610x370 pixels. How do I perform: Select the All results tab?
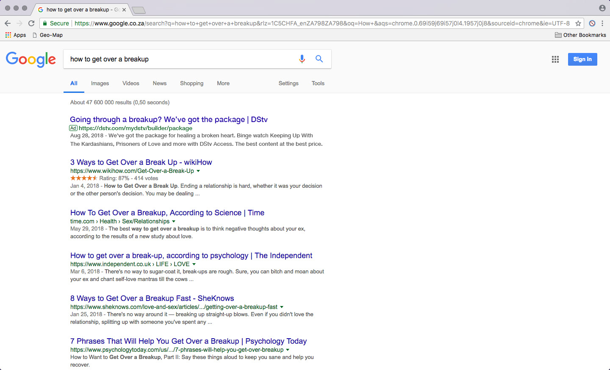[x=74, y=83]
